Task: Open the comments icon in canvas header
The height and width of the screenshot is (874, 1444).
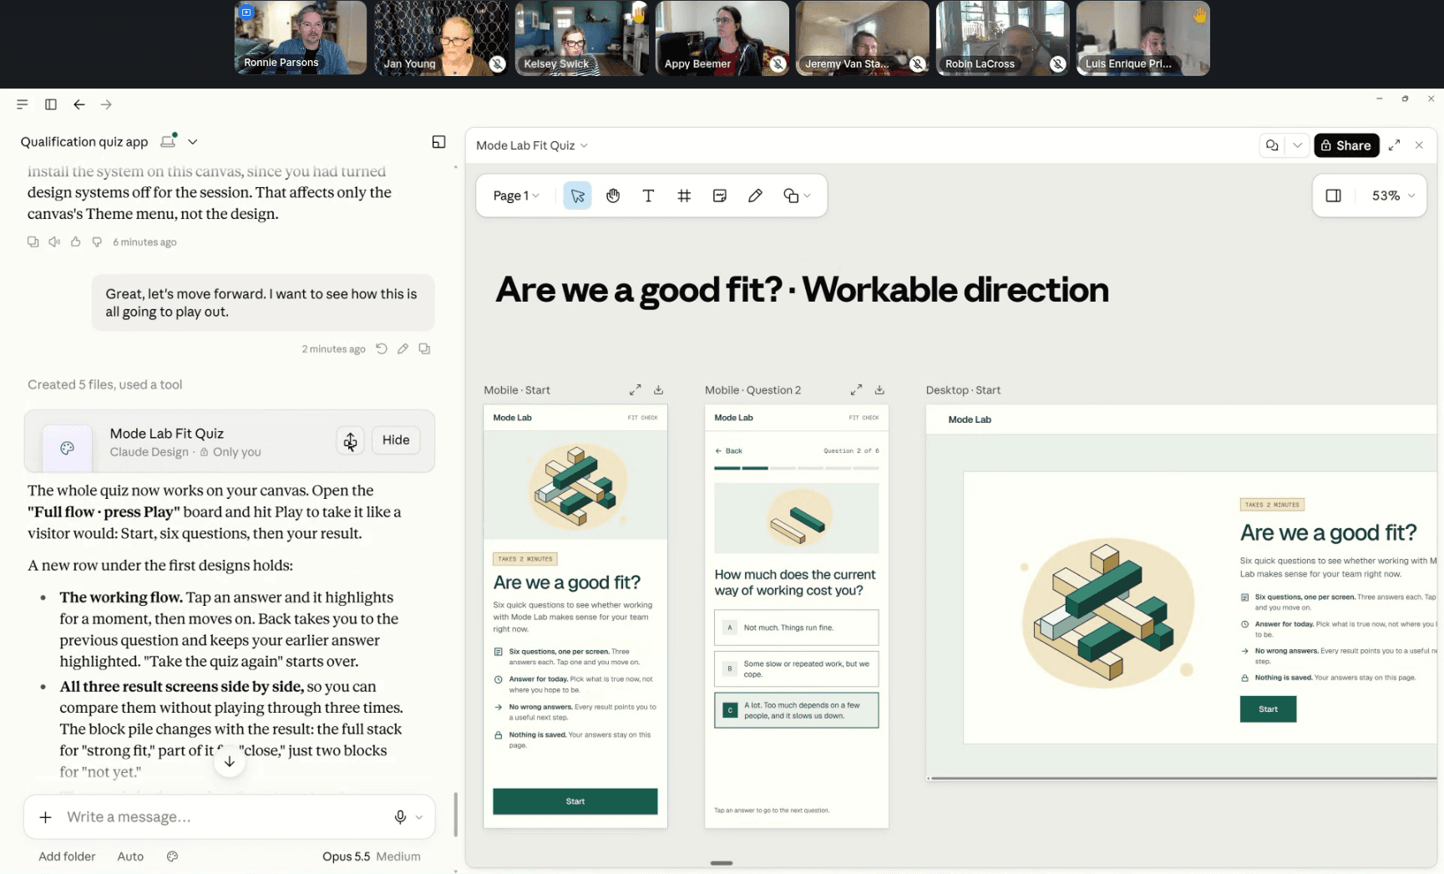Action: 1272,145
